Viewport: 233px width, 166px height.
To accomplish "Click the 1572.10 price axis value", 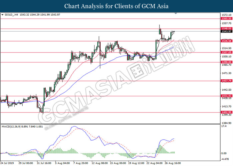I will click(x=226, y=15).
